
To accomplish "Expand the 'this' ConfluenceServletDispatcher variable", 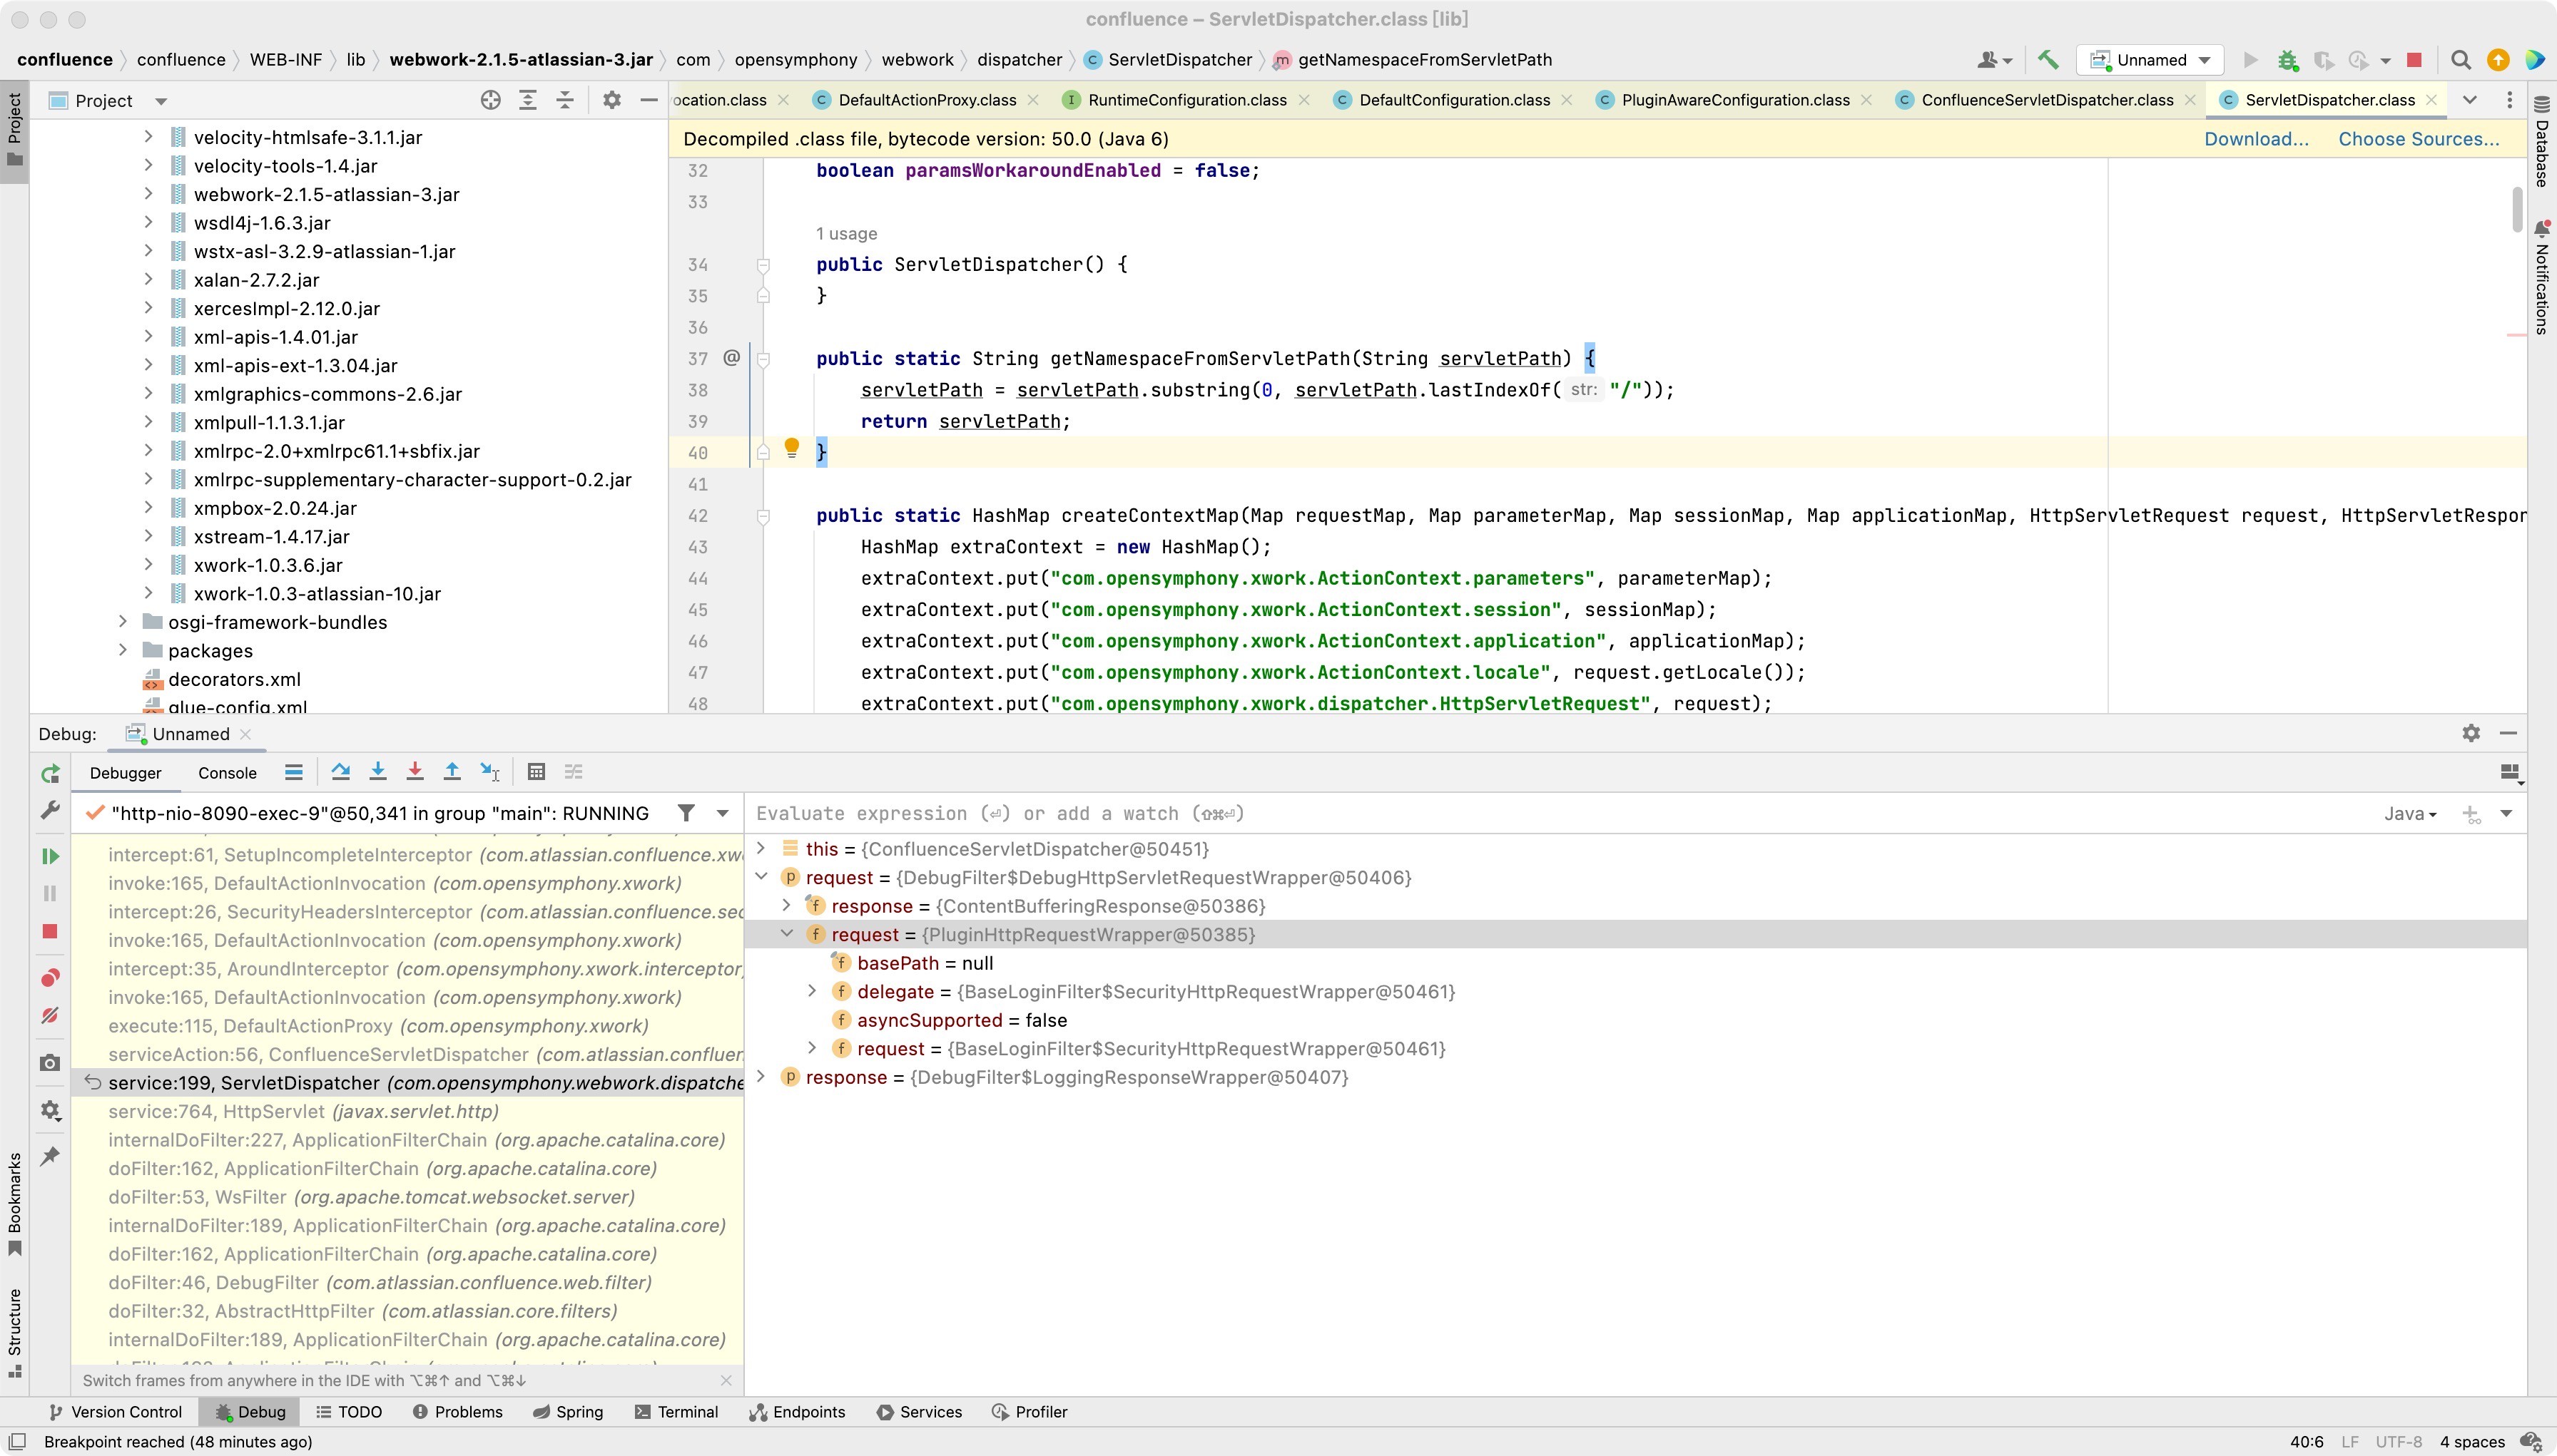I will 761,848.
